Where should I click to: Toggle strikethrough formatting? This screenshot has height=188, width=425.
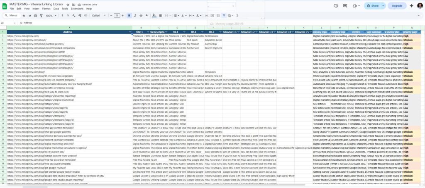pyautogui.click(x=141, y=16)
